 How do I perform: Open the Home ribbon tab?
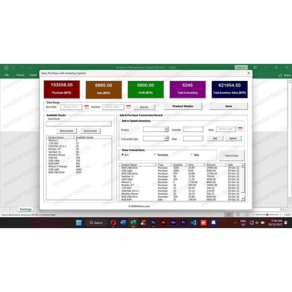point(20,75)
